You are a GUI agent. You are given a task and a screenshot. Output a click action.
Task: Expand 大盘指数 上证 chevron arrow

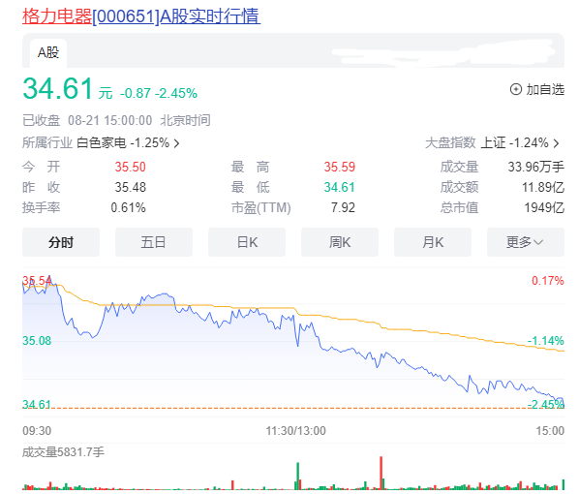[556, 143]
